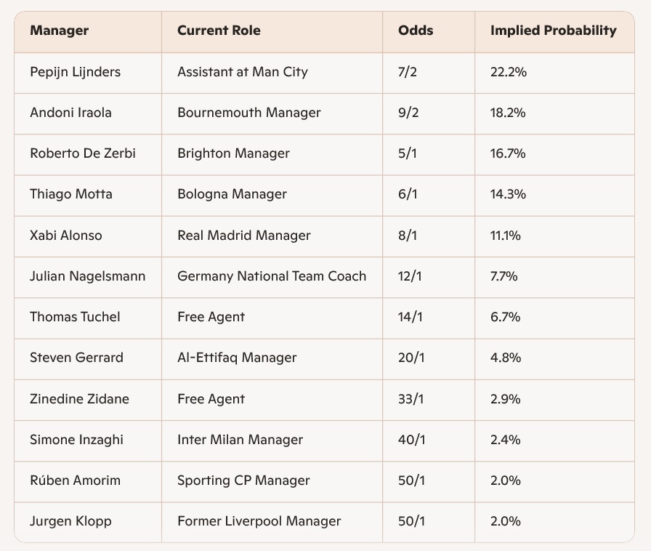Click the Implied Probability column header
651x551 pixels.
553,31
